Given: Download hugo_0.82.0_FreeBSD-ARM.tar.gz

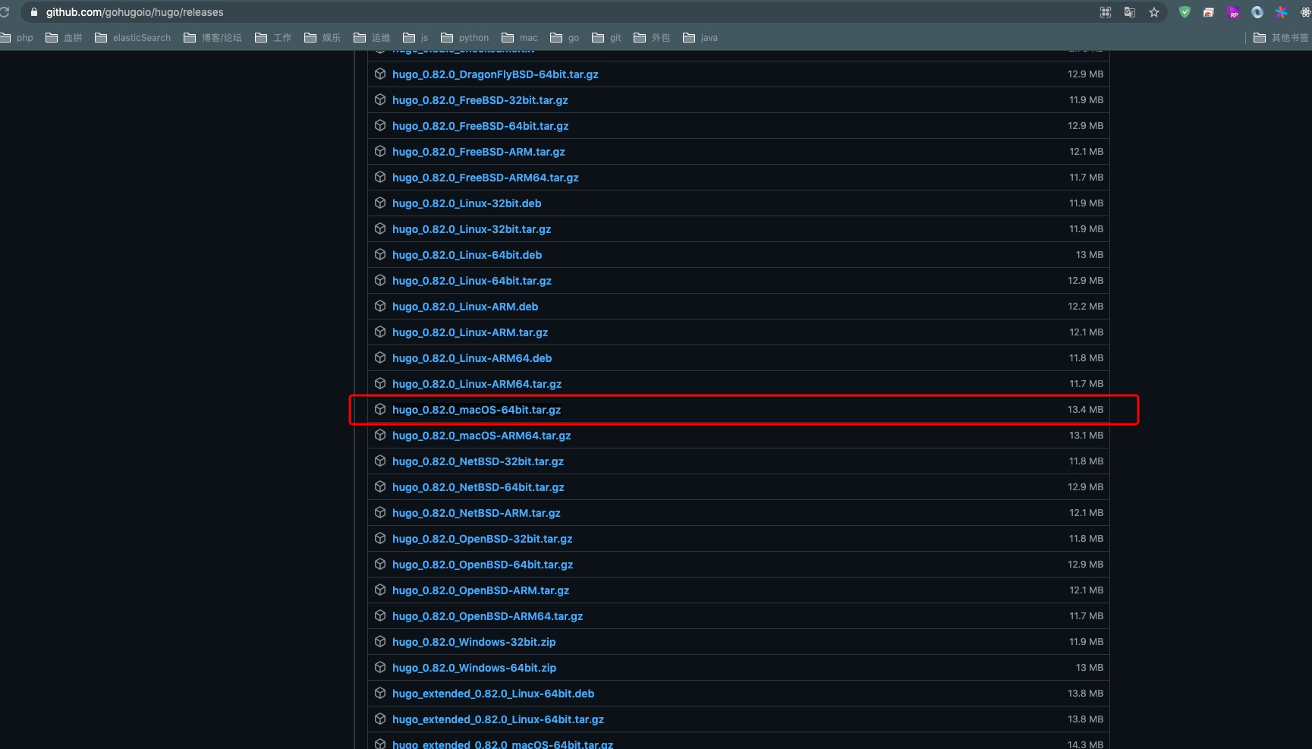Looking at the screenshot, I should (x=478, y=152).
